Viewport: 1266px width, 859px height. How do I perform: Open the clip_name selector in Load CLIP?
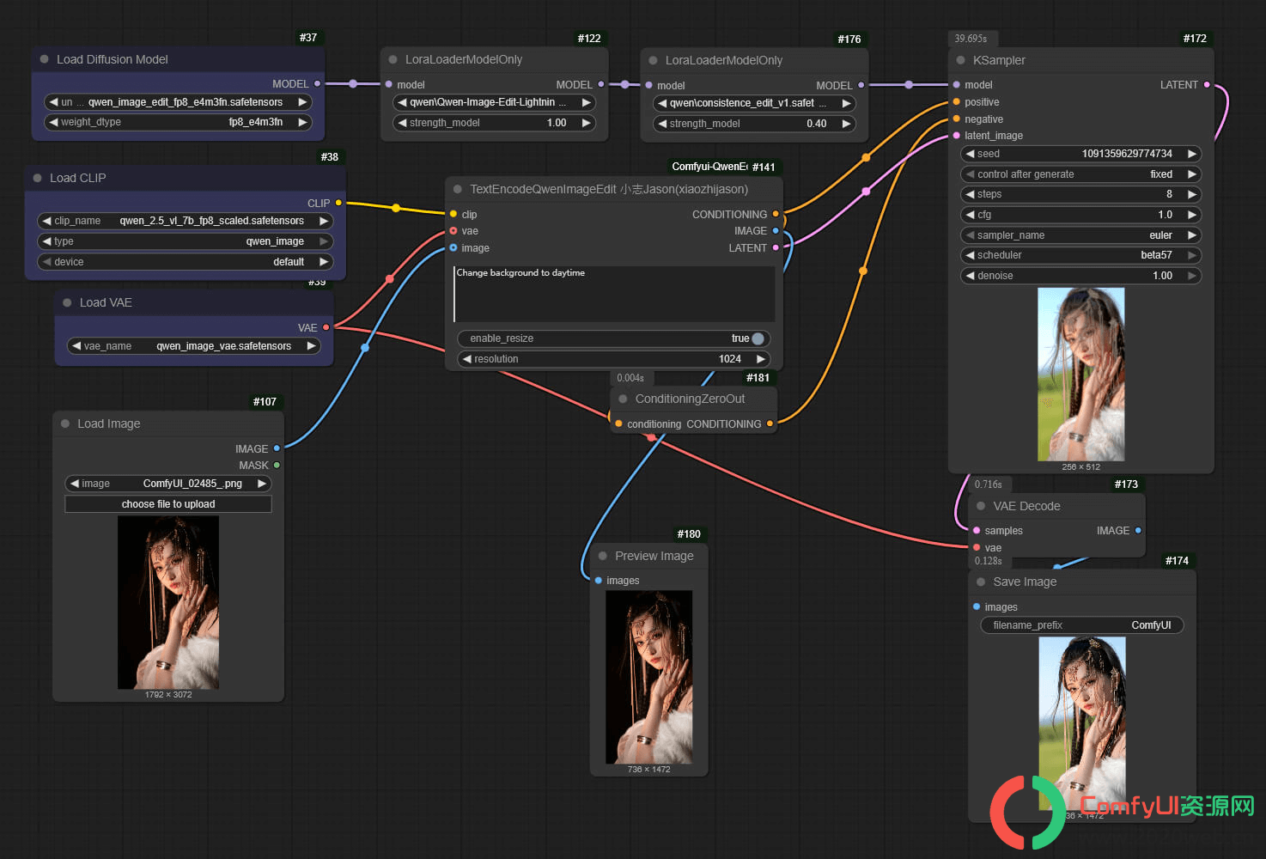click(186, 221)
